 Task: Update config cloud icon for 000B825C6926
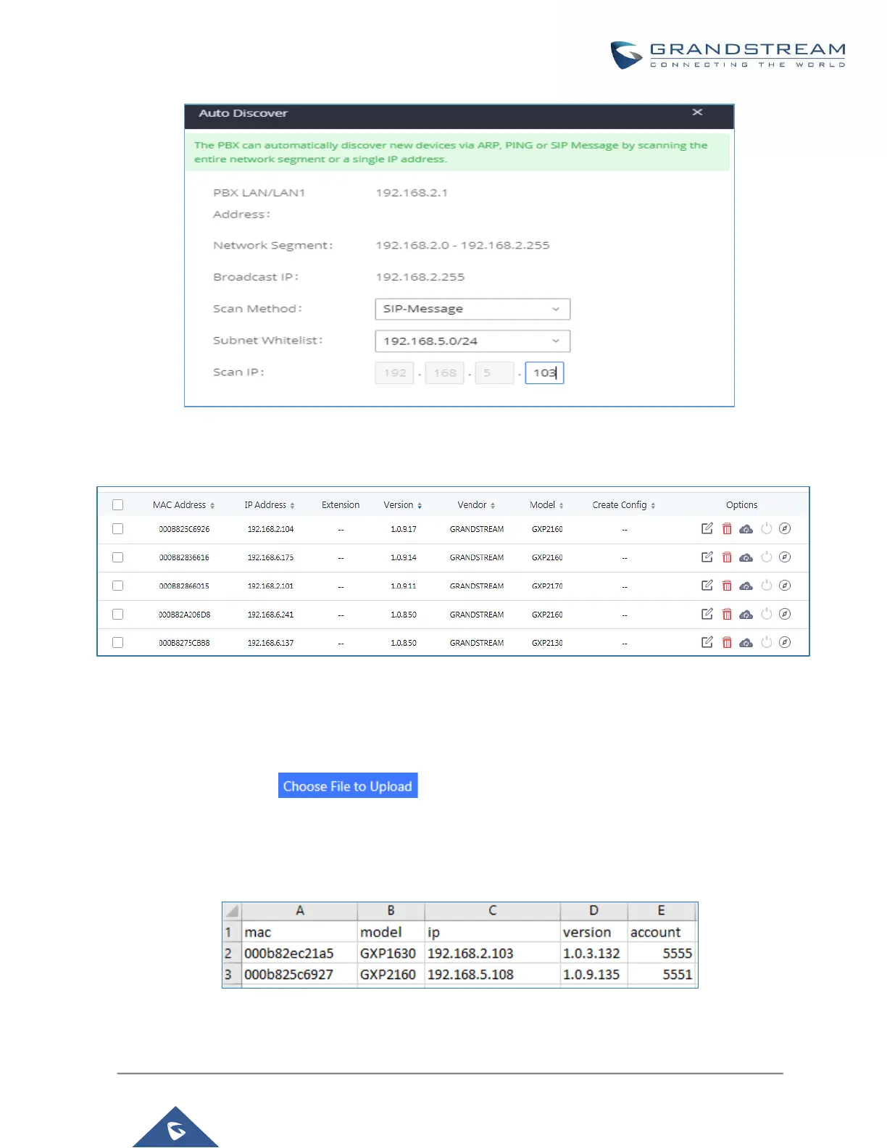click(746, 529)
